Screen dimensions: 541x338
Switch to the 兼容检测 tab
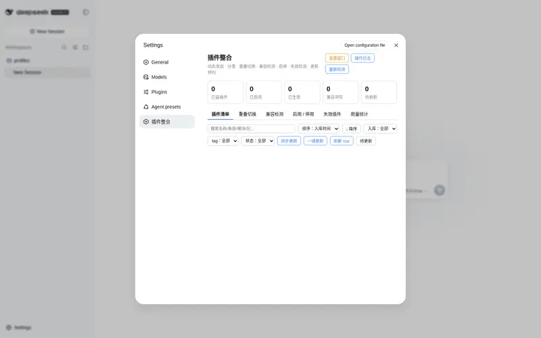coord(275,114)
